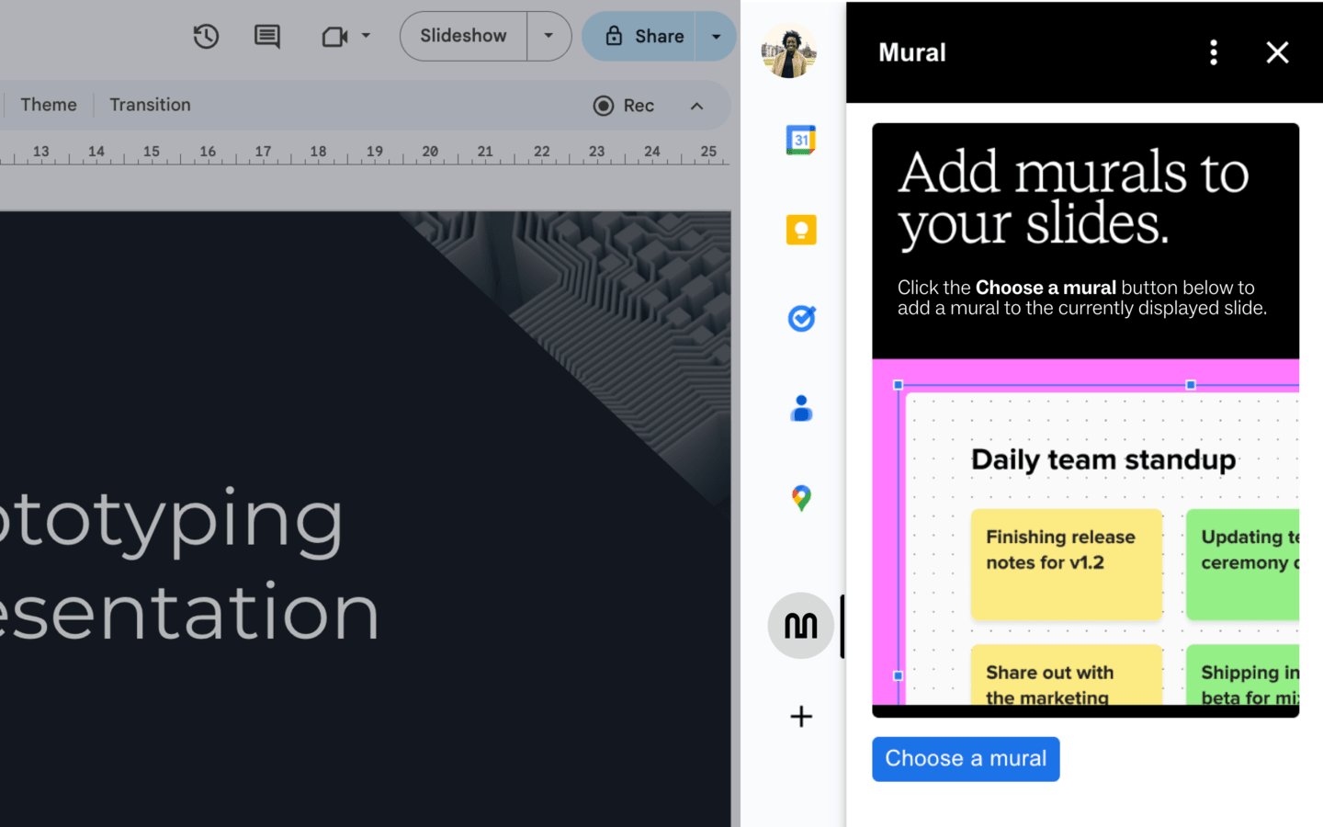Open Google Maps sidebar icon

pyautogui.click(x=801, y=498)
